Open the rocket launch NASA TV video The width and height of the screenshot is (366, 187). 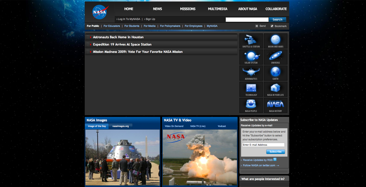tap(200, 157)
